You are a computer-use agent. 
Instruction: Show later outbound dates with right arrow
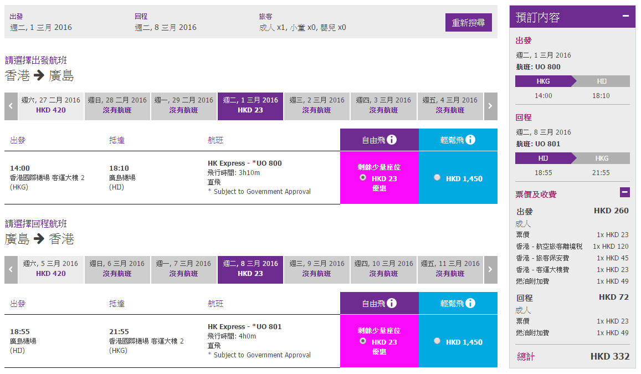[x=490, y=106]
